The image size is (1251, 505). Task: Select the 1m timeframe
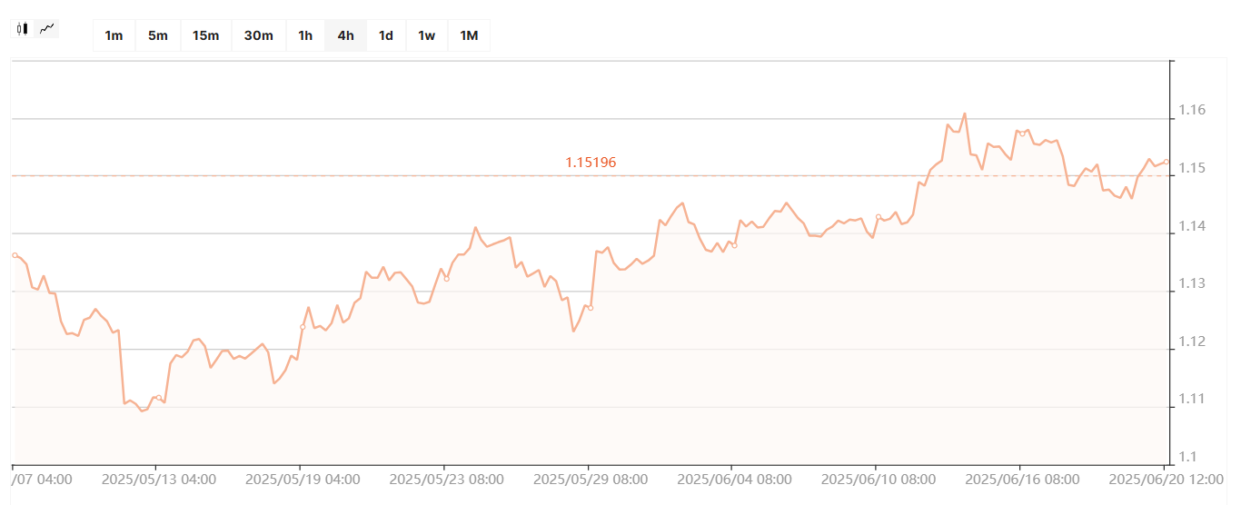(x=114, y=35)
